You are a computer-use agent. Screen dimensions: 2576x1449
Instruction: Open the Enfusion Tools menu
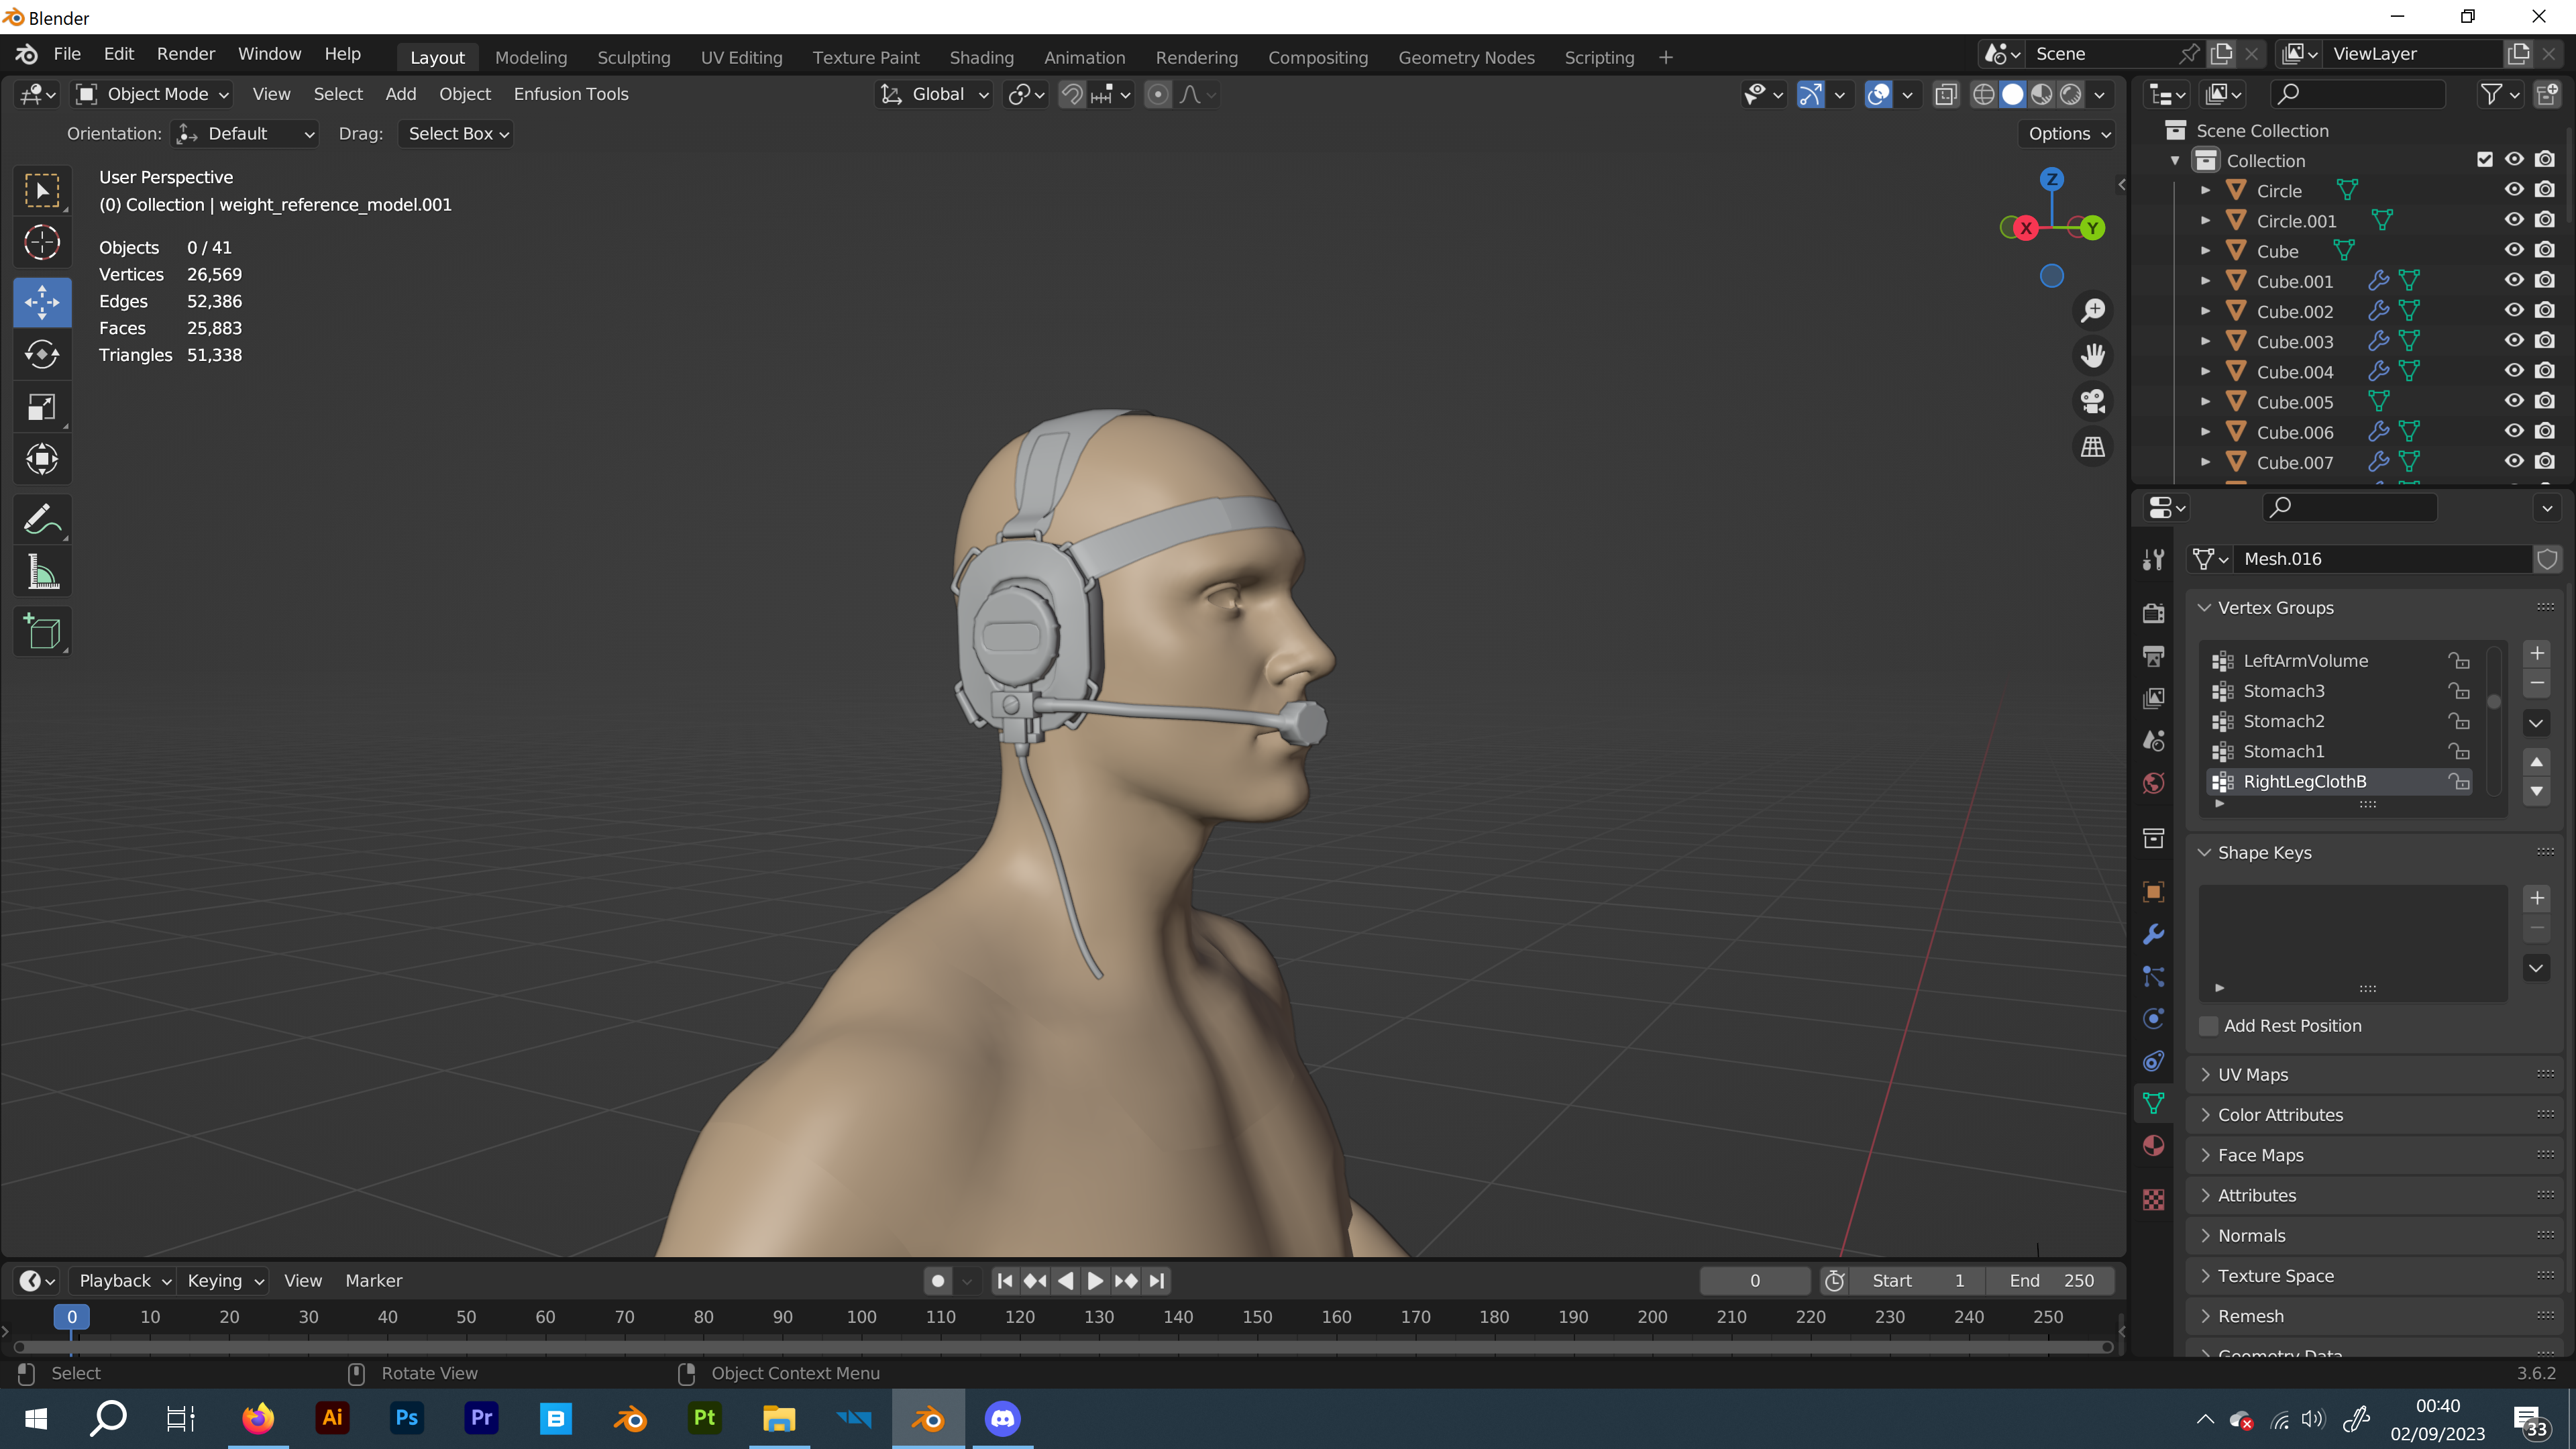[x=570, y=94]
